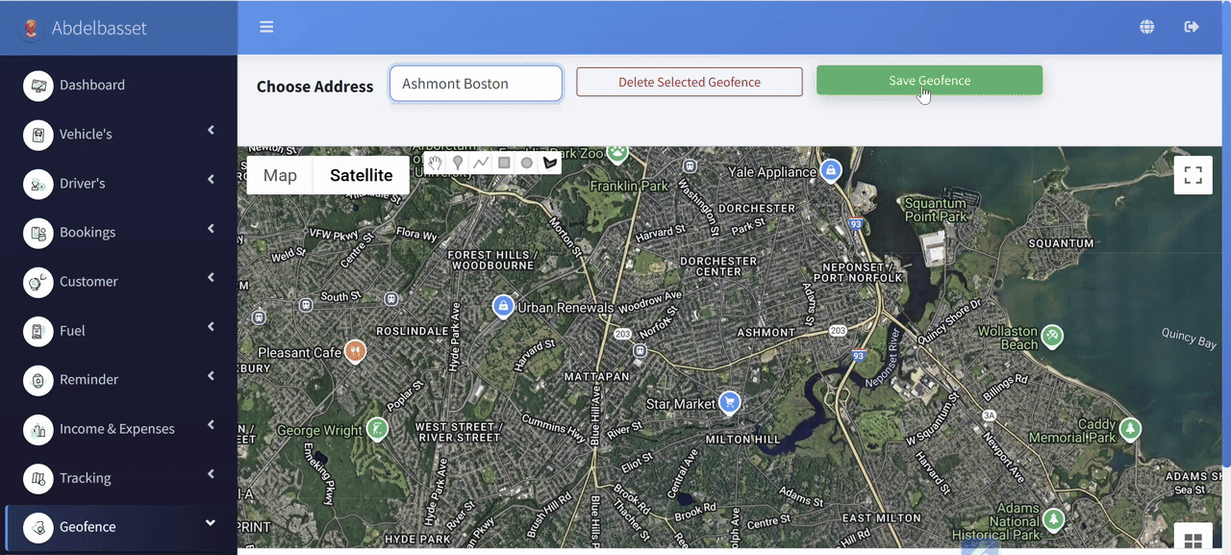Screen dimensions: 1231x555
Task: Select the hand pan tool on the map
Action: click(435, 163)
